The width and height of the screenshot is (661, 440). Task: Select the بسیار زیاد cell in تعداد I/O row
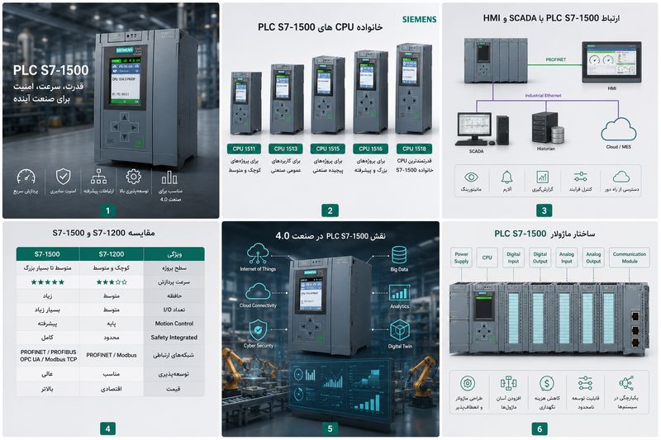pyautogui.click(x=47, y=310)
